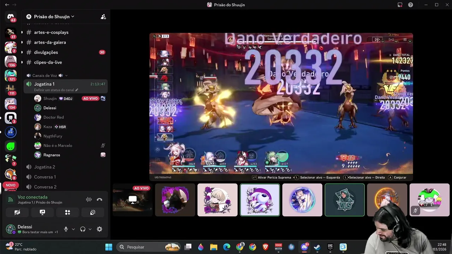This screenshot has height=254, width=452.
Task: Open server icon with 134 notification badge
Action: tap(11, 103)
